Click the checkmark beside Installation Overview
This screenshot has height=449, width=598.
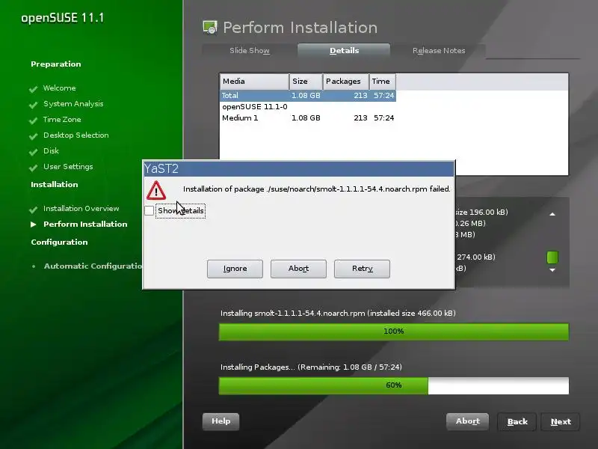(x=34, y=210)
